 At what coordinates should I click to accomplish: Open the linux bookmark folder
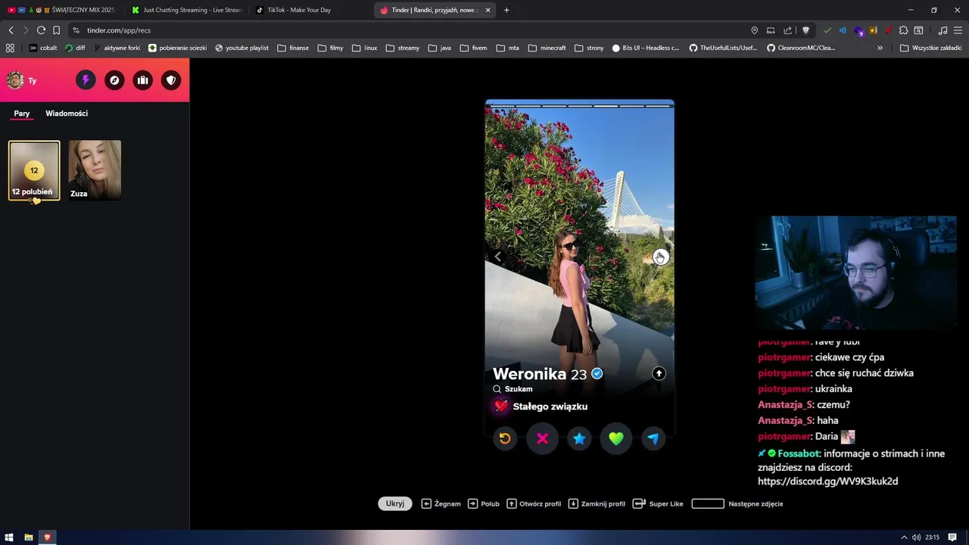coord(364,48)
